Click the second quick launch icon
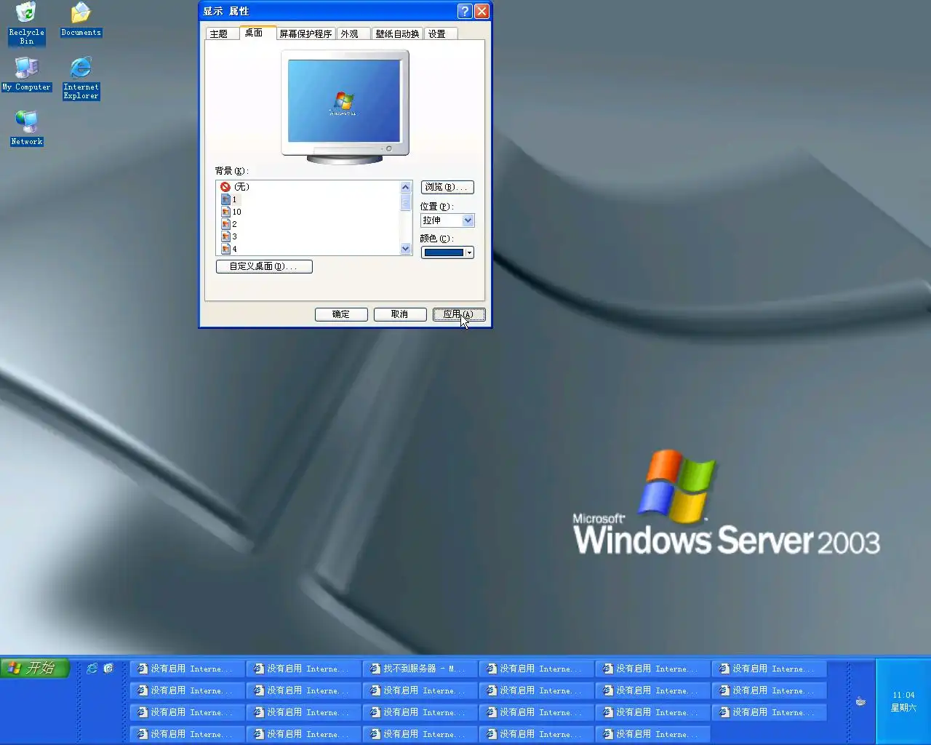The image size is (931, 745). pos(109,668)
